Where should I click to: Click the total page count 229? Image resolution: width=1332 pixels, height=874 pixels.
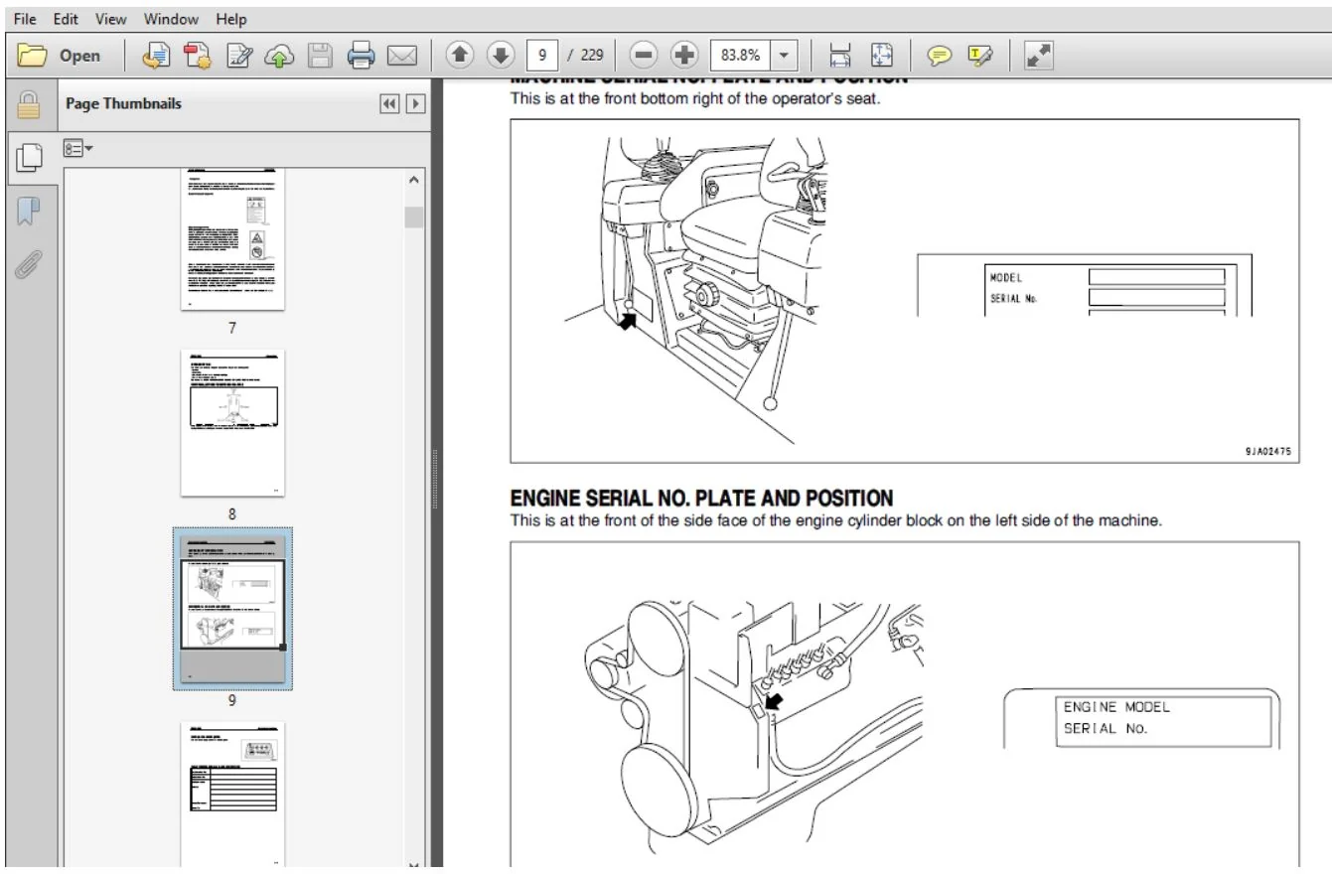point(592,56)
